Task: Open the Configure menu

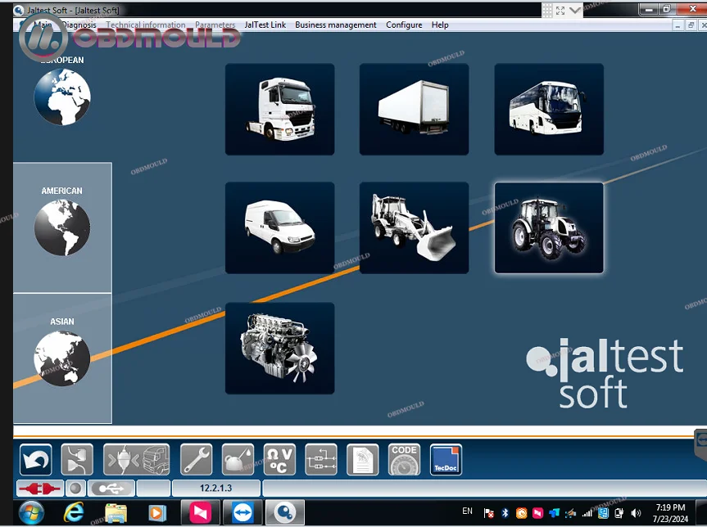Action: pos(404,25)
